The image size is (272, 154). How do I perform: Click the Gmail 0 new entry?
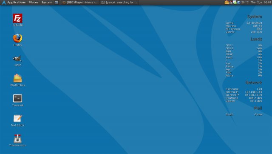244,114
